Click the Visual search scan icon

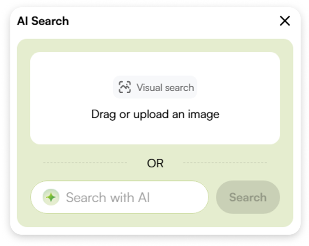(x=125, y=87)
